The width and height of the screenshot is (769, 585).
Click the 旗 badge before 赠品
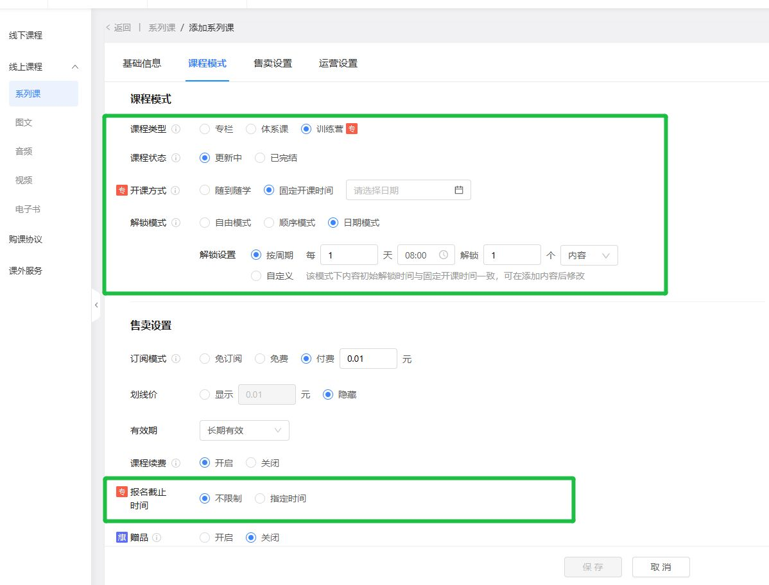coord(121,538)
